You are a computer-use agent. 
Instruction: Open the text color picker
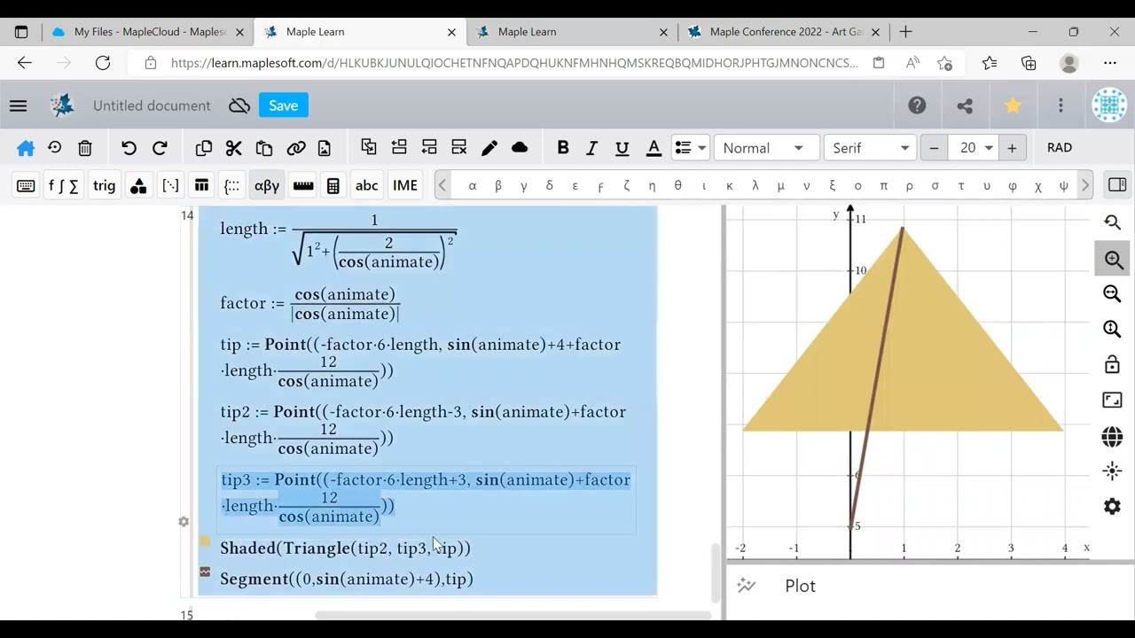(x=654, y=148)
